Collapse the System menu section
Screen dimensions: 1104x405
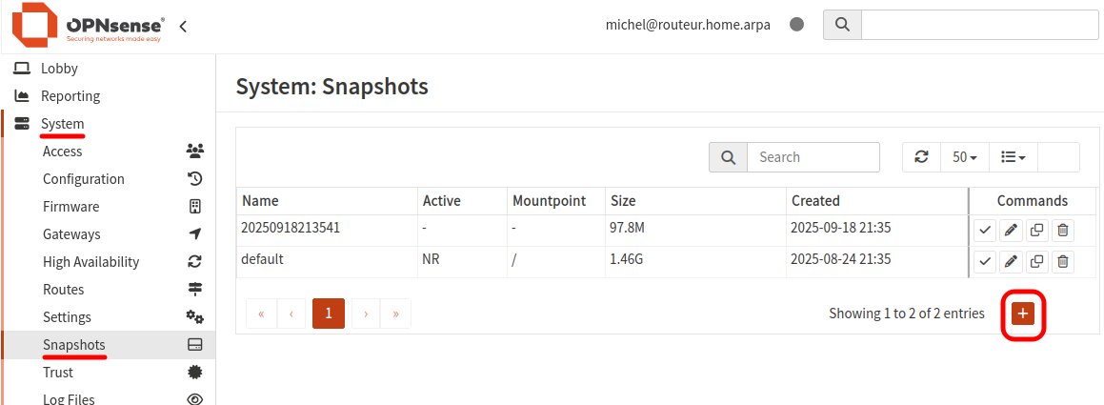point(62,124)
